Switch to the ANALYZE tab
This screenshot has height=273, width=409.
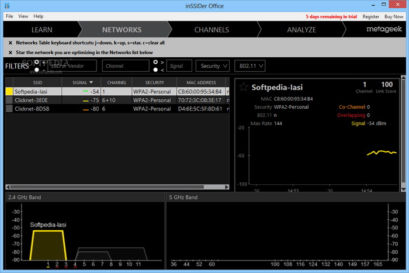(301, 30)
